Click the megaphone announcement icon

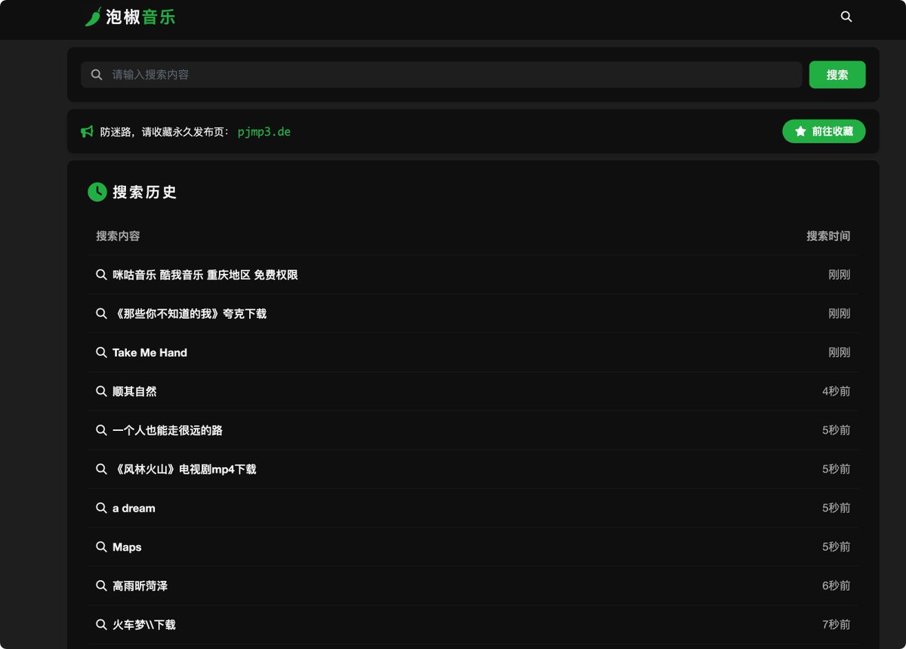[87, 131]
